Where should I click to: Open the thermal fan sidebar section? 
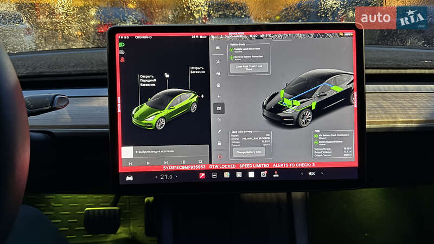click(x=219, y=120)
